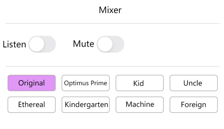Set the voice changer to Foreign
The width and height of the screenshot is (224, 129).
pyautogui.click(x=193, y=104)
